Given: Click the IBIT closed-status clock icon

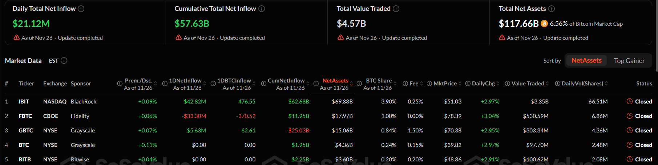Looking at the screenshot, I should click(630, 101).
